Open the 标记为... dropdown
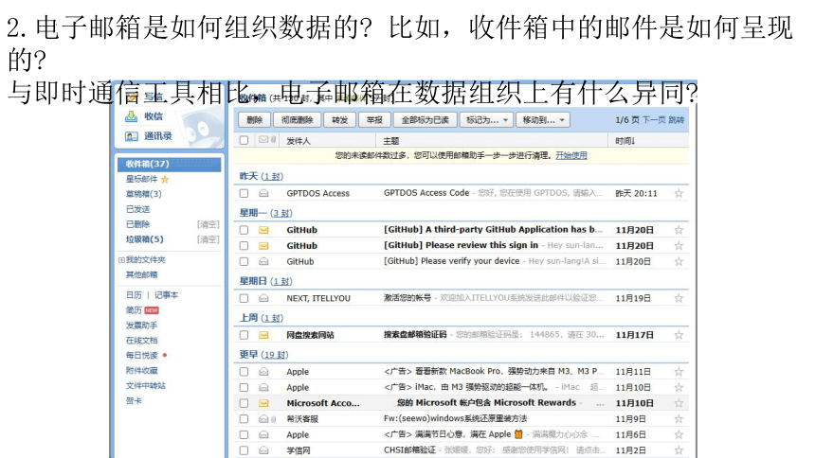Screen dimensions: 815x458 487,120
